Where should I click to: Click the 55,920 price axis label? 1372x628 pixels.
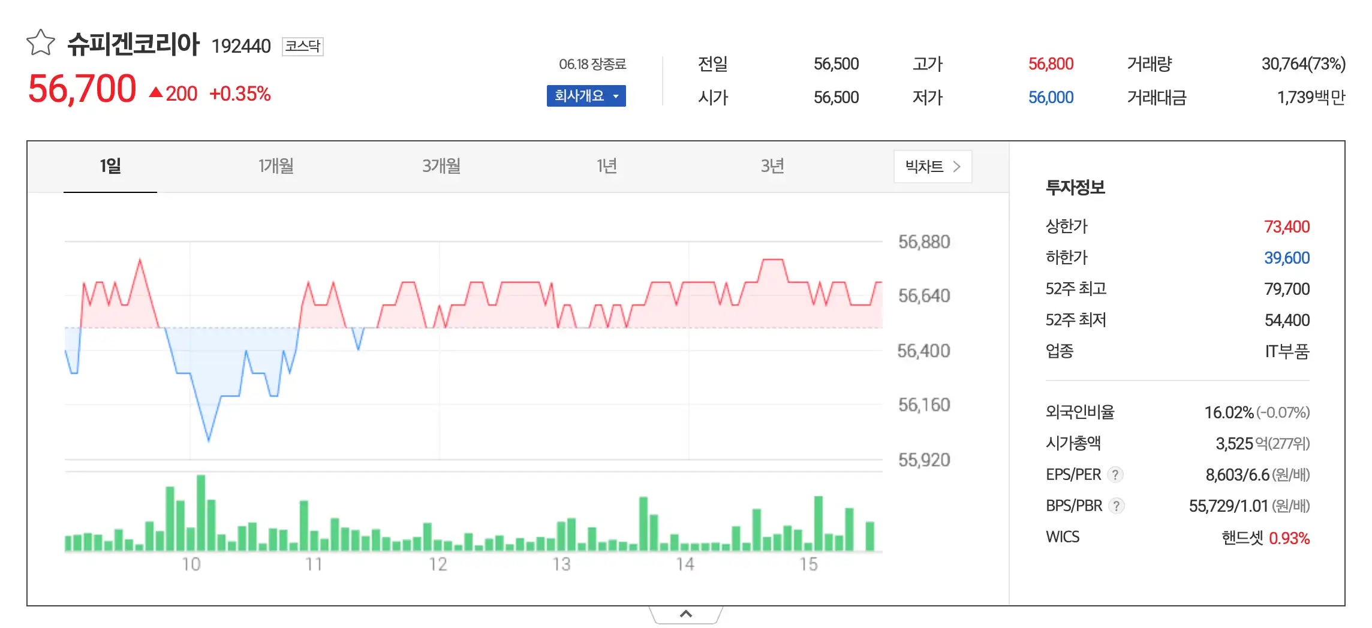924,460
